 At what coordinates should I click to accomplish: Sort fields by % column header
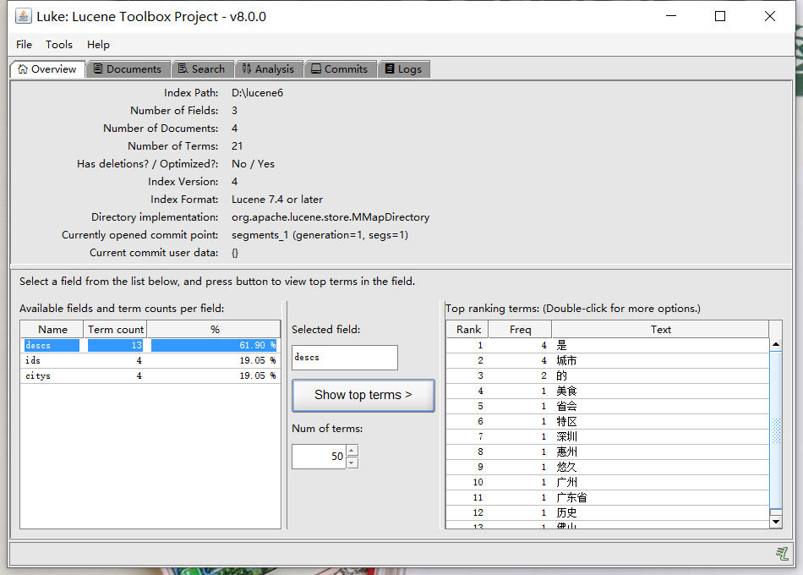coord(214,330)
